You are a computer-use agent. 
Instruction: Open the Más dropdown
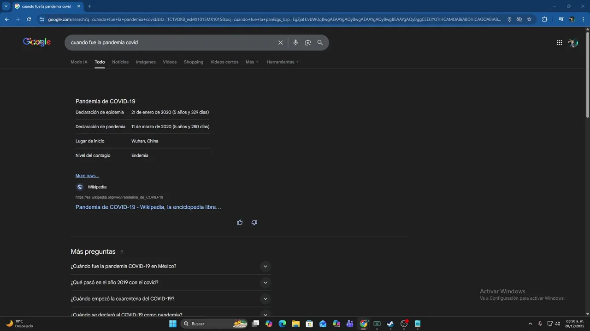(x=252, y=62)
